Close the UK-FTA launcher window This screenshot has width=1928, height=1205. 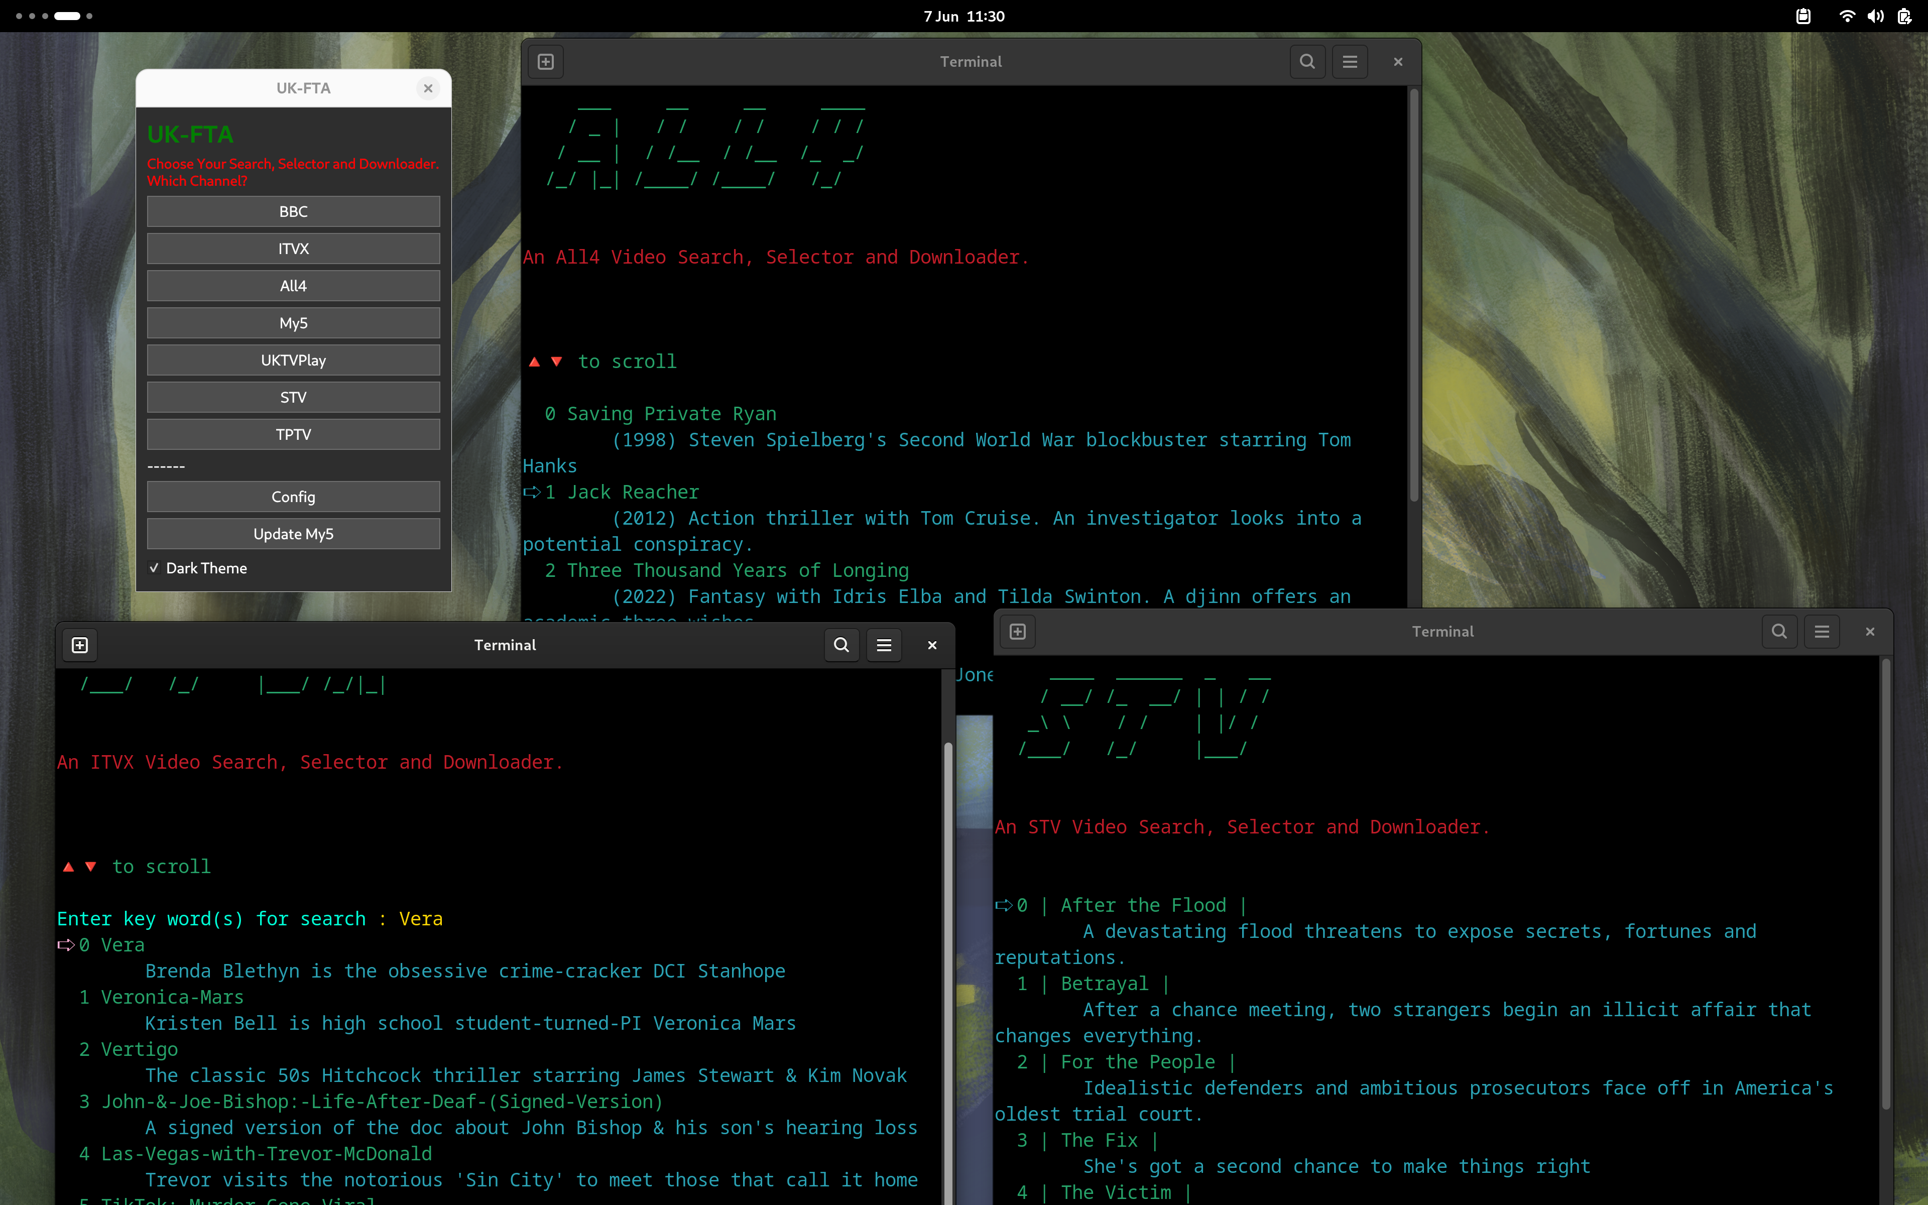click(428, 88)
